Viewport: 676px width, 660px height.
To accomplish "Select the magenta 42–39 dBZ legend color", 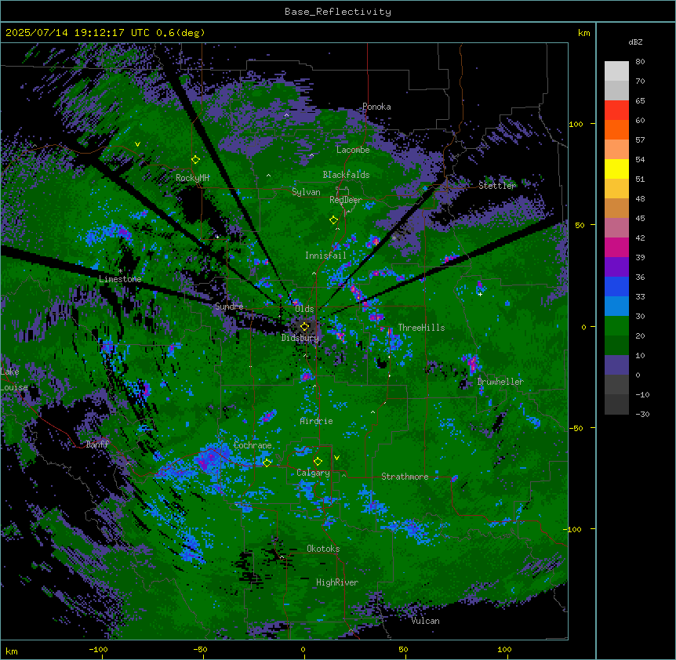I will [x=616, y=248].
